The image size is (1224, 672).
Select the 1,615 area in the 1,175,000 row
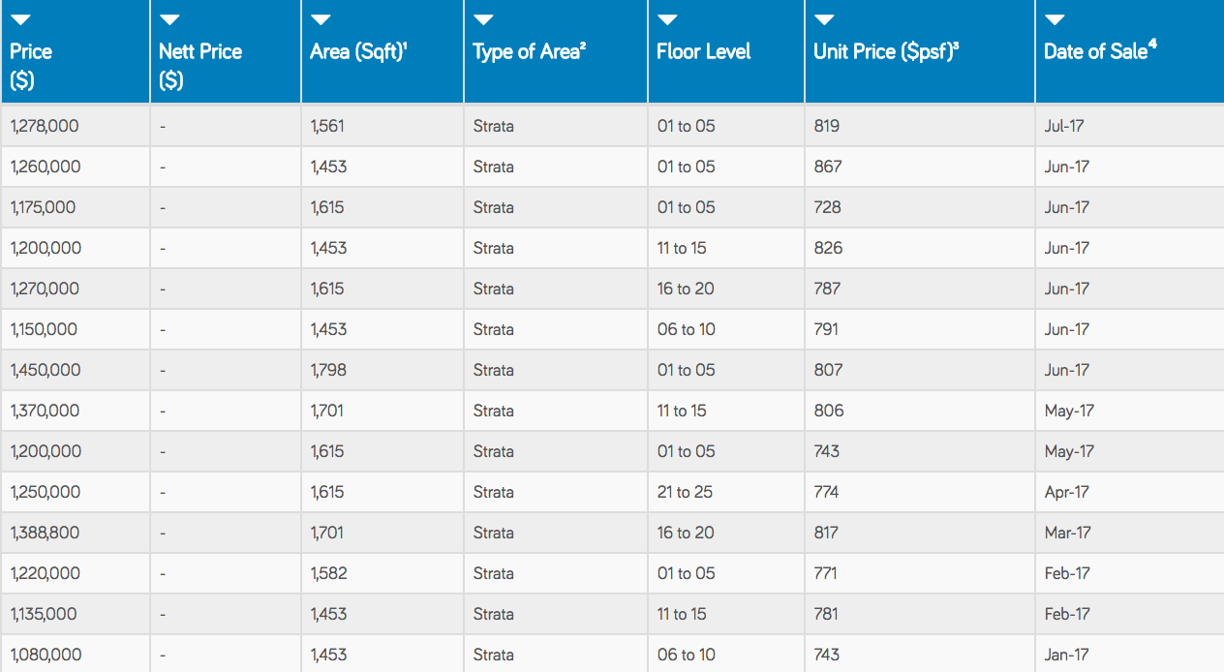pos(327,207)
